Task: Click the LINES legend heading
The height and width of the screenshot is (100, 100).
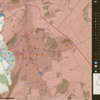Action: (x=96, y=38)
